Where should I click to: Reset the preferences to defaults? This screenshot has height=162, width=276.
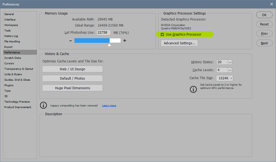pos(264,24)
